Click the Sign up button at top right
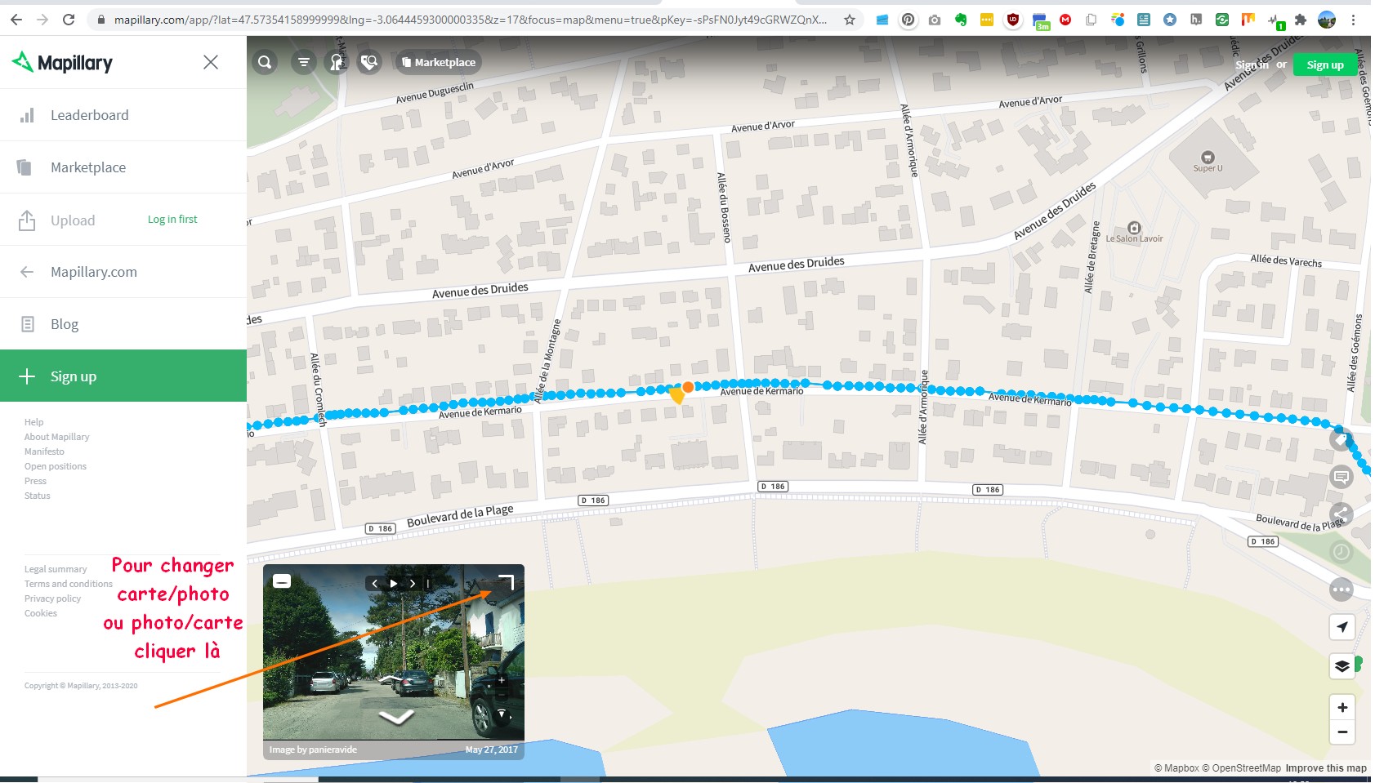1375x783 pixels. coord(1325,65)
